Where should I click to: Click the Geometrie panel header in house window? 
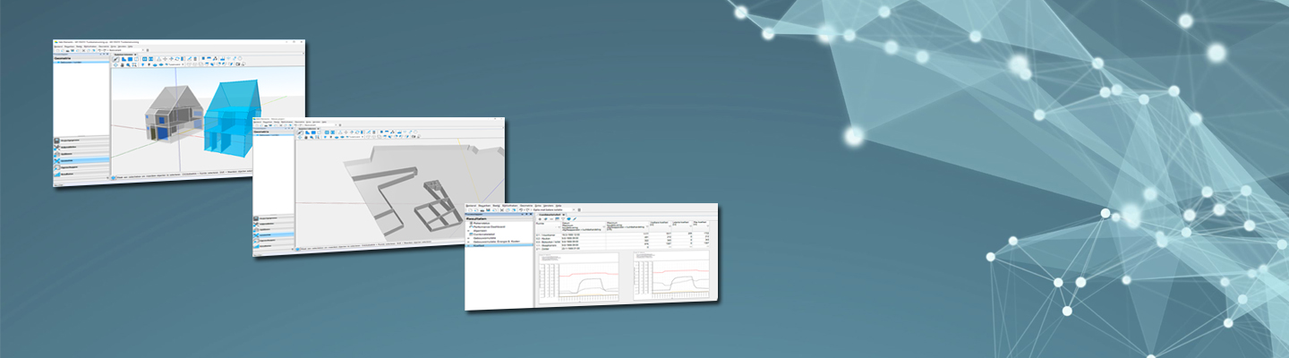[81, 58]
